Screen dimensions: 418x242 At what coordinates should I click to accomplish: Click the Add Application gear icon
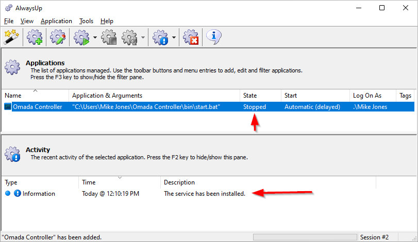pos(35,37)
